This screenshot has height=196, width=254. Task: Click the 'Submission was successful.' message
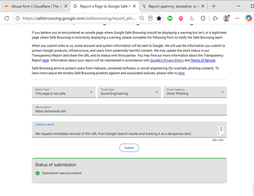point(62,173)
